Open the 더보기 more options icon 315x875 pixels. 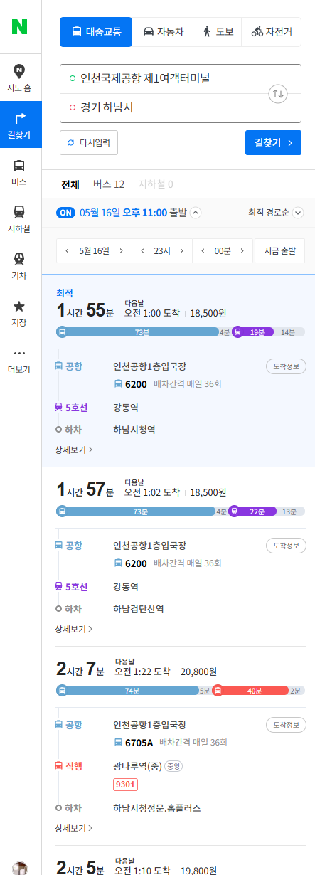tap(20, 360)
